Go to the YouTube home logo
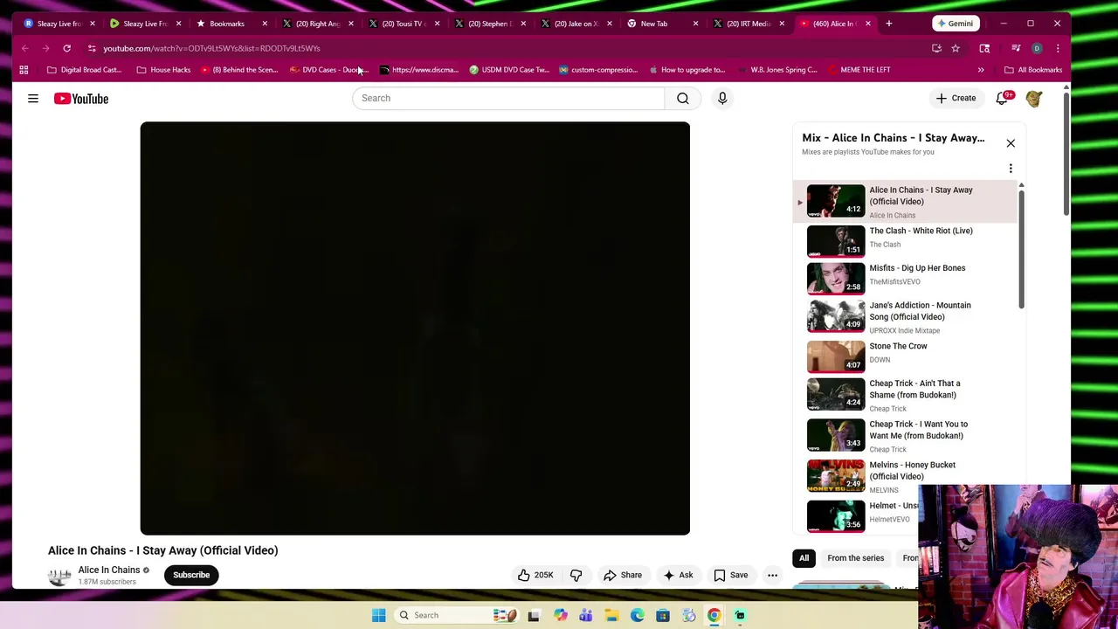 [x=81, y=99]
